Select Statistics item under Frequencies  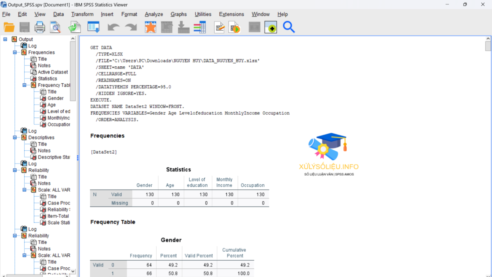click(x=47, y=79)
